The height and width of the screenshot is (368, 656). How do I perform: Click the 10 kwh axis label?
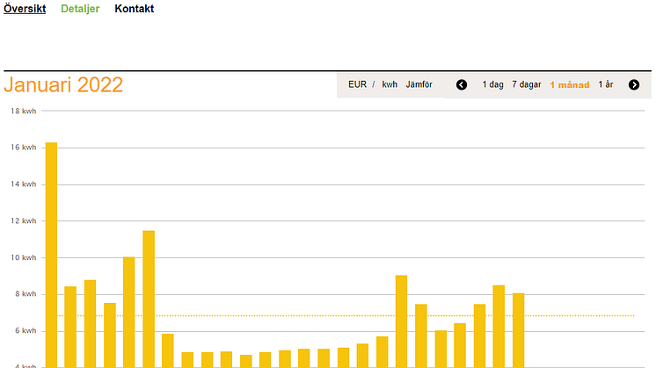24,257
